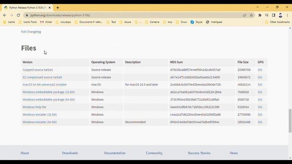This screenshot has height=164, width=292.
Task: View the site lock icon info
Action: [x=27, y=15]
